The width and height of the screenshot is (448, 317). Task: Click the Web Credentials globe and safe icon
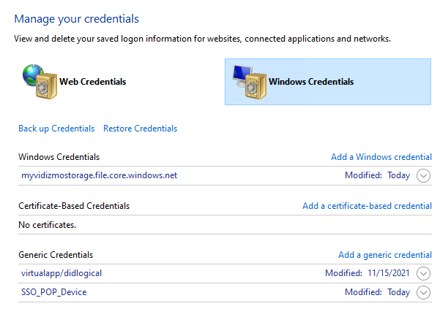click(38, 82)
